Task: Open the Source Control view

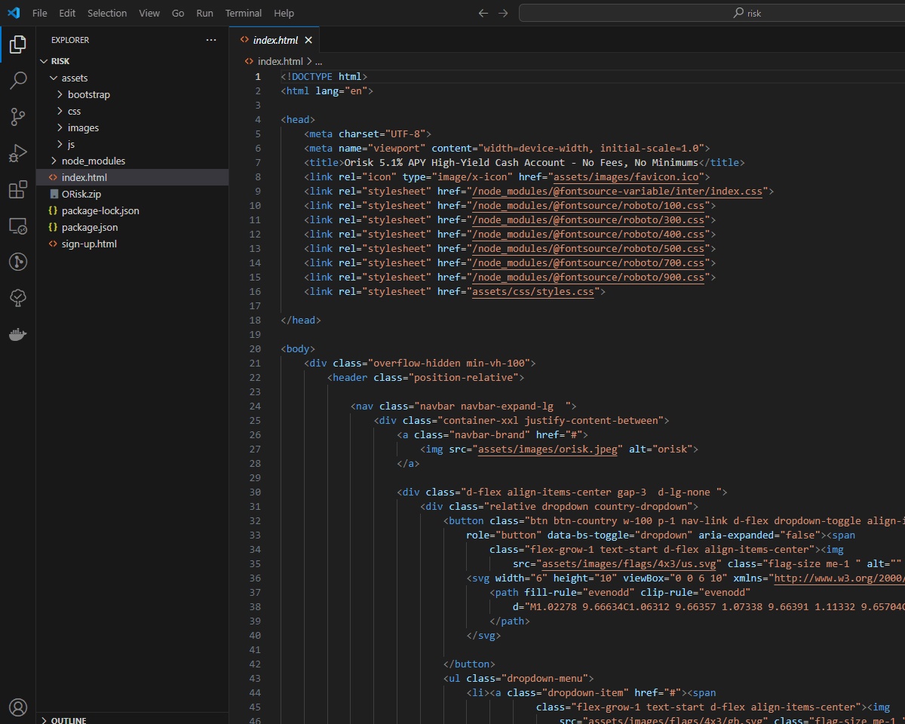Action: click(x=18, y=117)
